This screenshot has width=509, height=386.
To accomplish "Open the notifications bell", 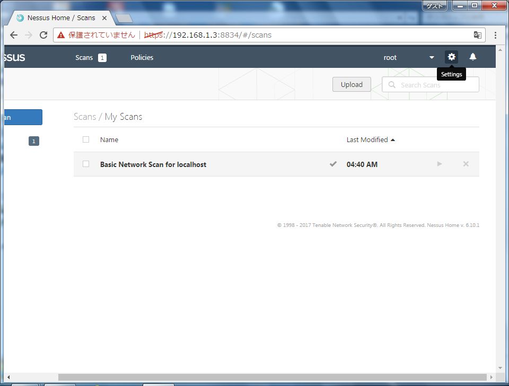I will [x=473, y=57].
